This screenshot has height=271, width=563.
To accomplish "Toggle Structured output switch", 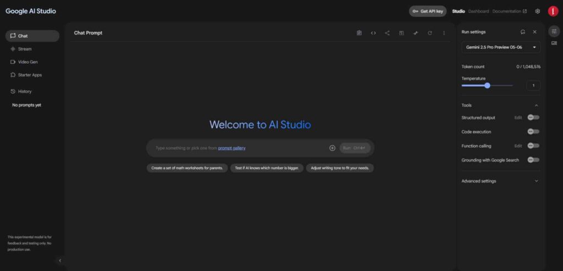I will (533, 118).
